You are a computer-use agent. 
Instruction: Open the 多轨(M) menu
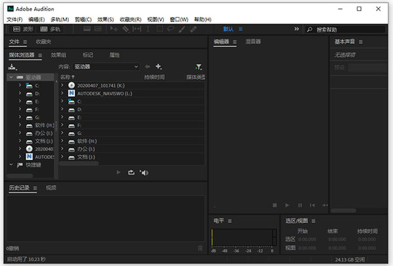[x=60, y=20]
